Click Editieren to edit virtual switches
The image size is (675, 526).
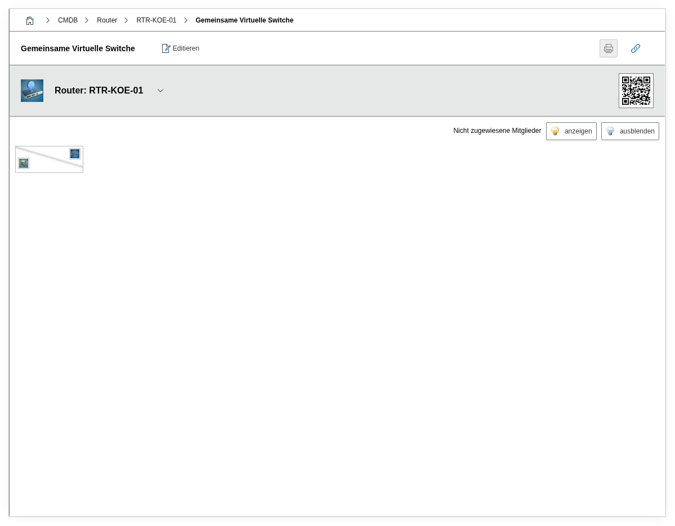180,48
